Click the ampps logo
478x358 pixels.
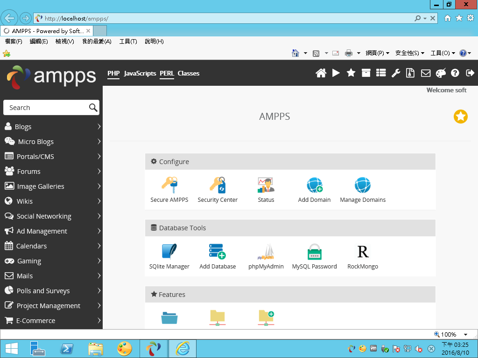click(51, 77)
